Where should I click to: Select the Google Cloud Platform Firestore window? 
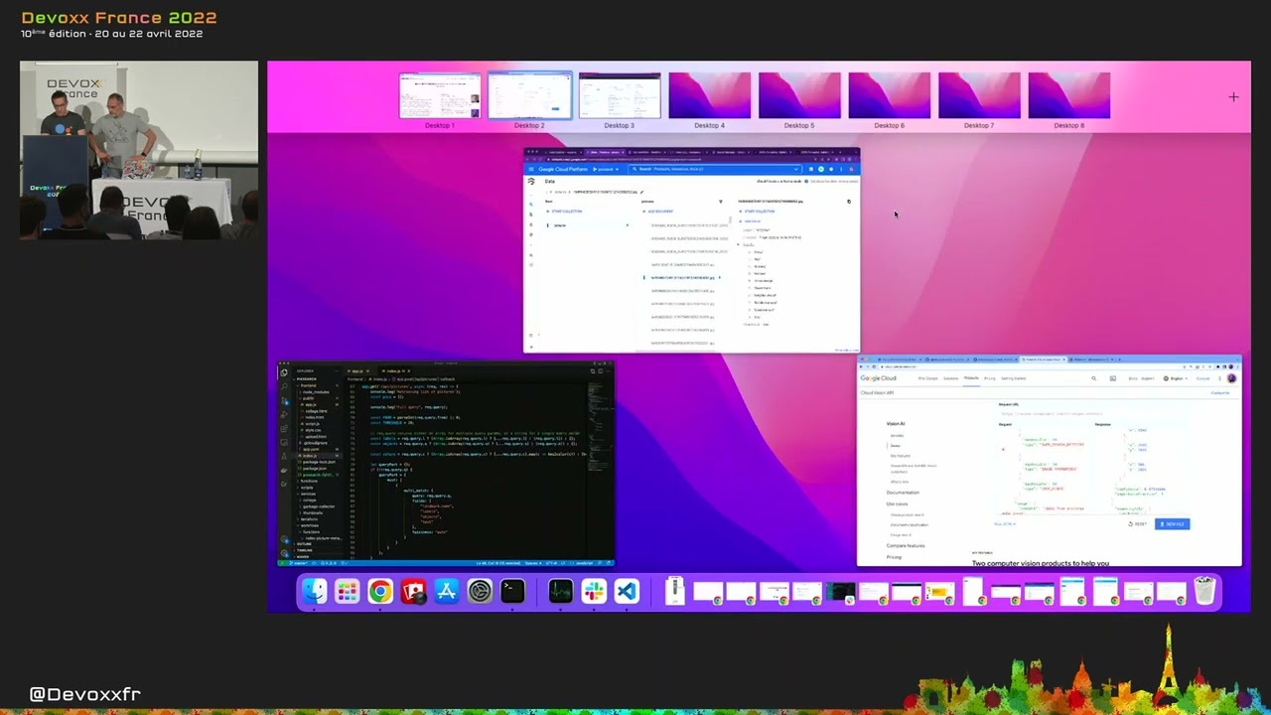(x=691, y=250)
